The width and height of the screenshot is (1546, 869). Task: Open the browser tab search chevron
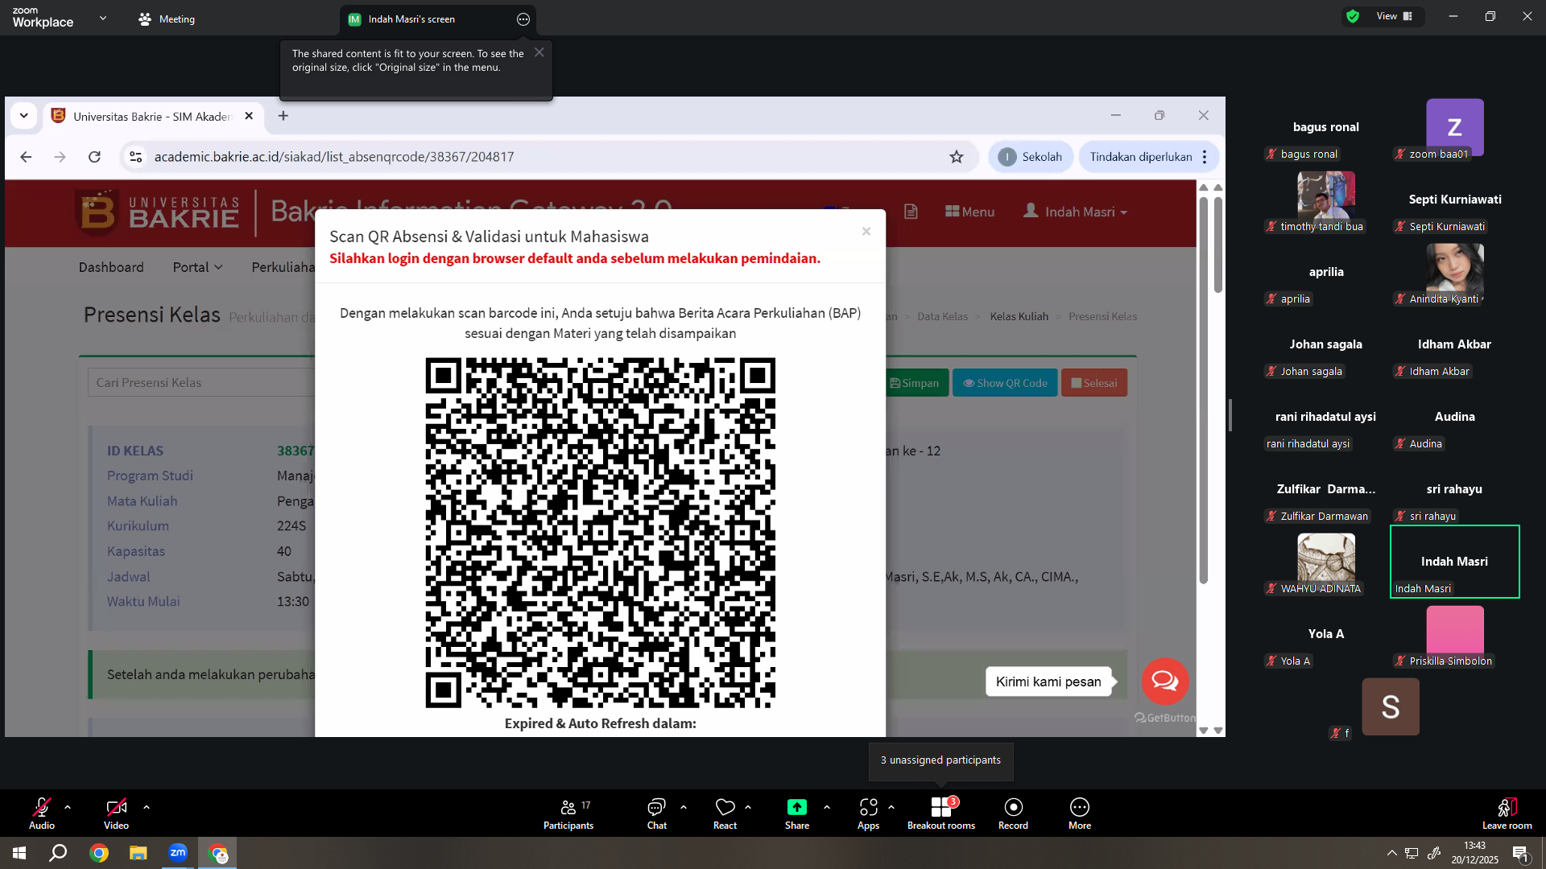pos(24,116)
